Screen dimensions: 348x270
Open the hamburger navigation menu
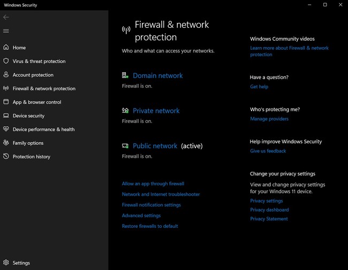point(6,31)
